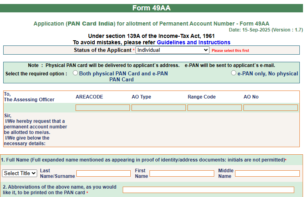Click the 'Status of the Applicant' label
The width and height of the screenshot is (305, 197).
102,50
